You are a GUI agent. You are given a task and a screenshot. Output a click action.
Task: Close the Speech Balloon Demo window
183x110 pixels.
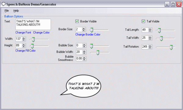179,4
